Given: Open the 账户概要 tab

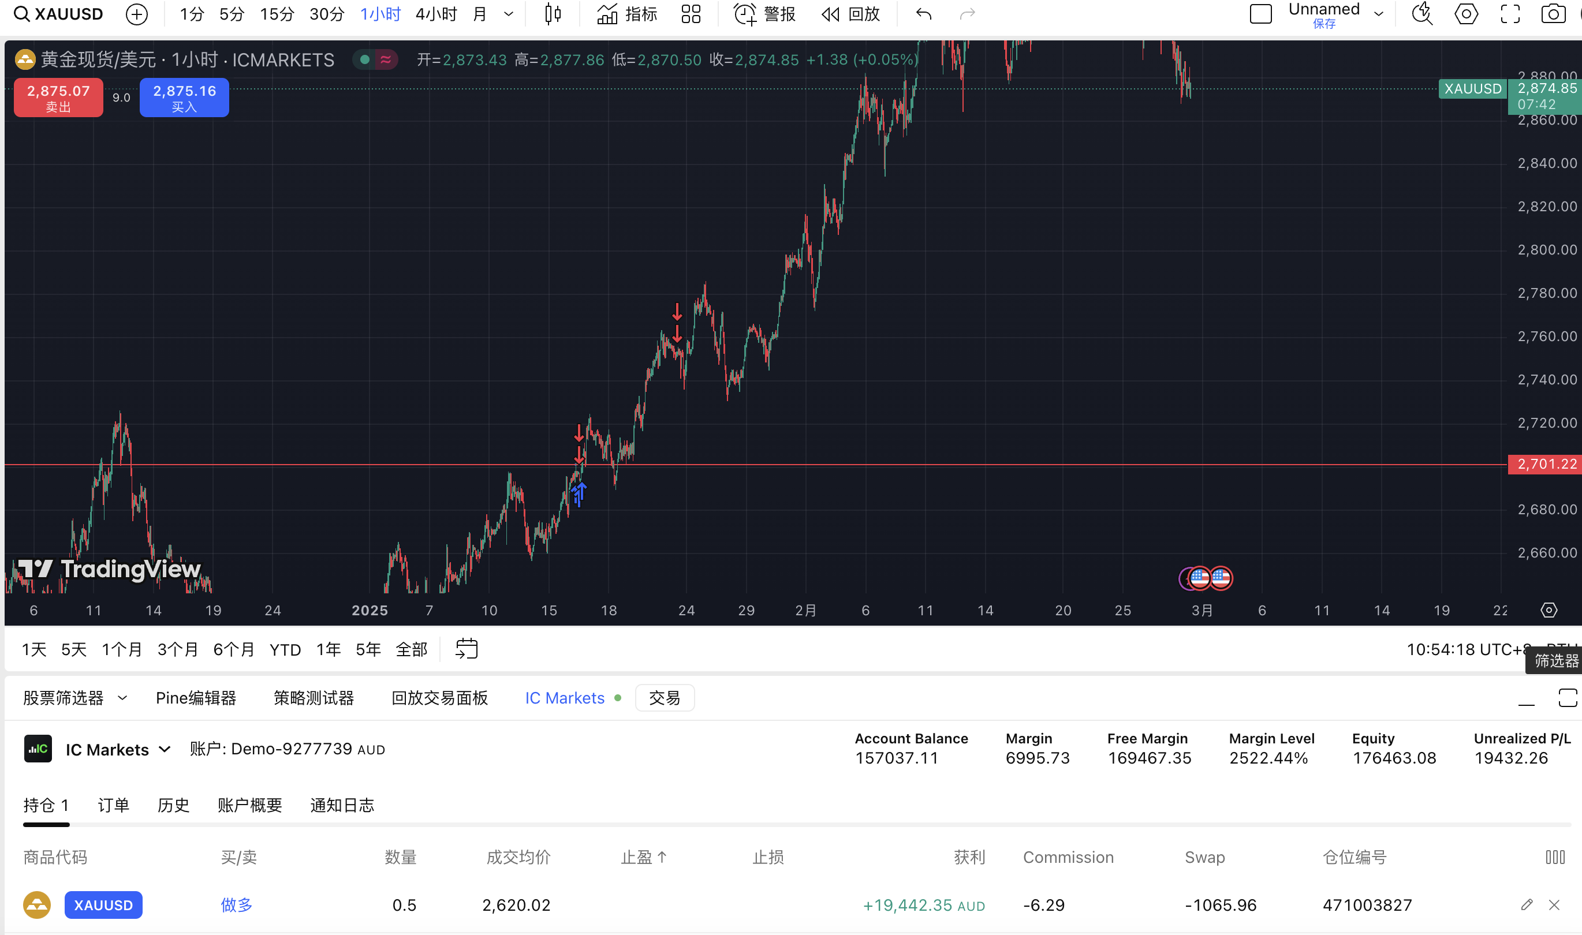Looking at the screenshot, I should pyautogui.click(x=249, y=805).
